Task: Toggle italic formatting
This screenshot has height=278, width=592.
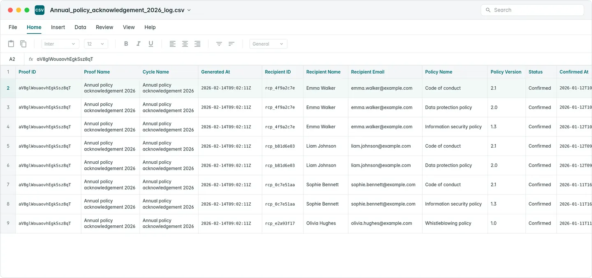Action: click(x=139, y=44)
